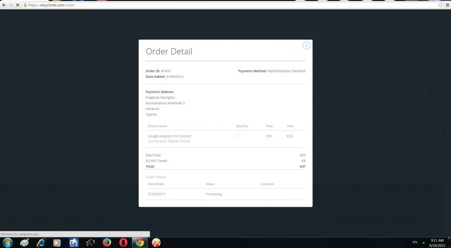Click the Product Name column header
451x248 pixels.
(x=157, y=126)
